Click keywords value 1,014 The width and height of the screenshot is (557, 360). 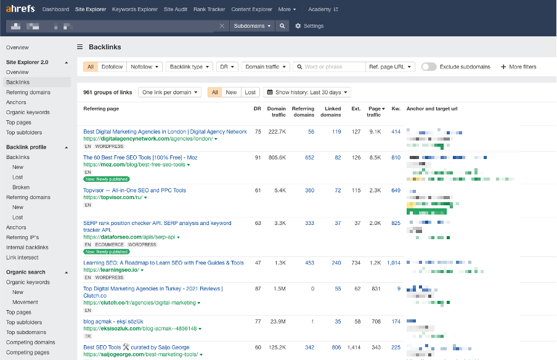click(394, 263)
